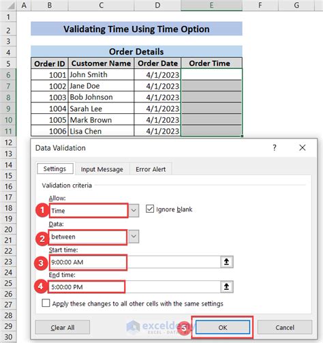This screenshot has height=343, width=323.
Task: Select column G header
Action: click(296, 5)
